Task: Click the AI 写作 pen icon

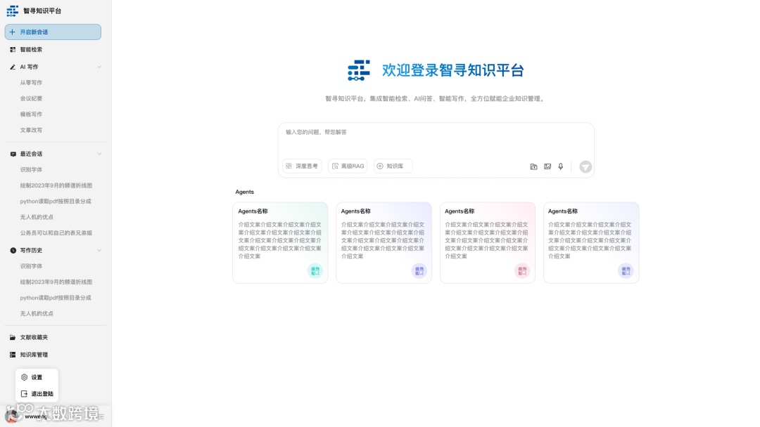Action: pos(13,67)
